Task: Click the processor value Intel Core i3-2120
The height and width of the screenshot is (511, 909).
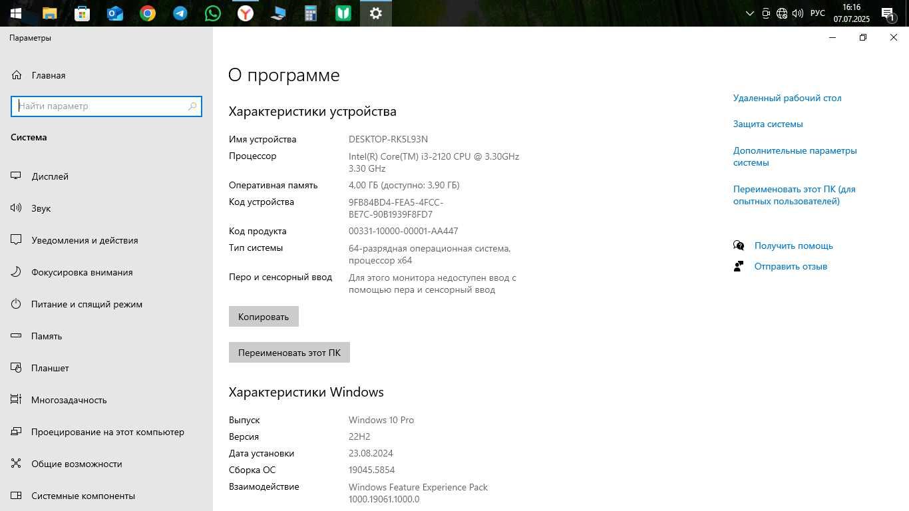Action: point(434,162)
